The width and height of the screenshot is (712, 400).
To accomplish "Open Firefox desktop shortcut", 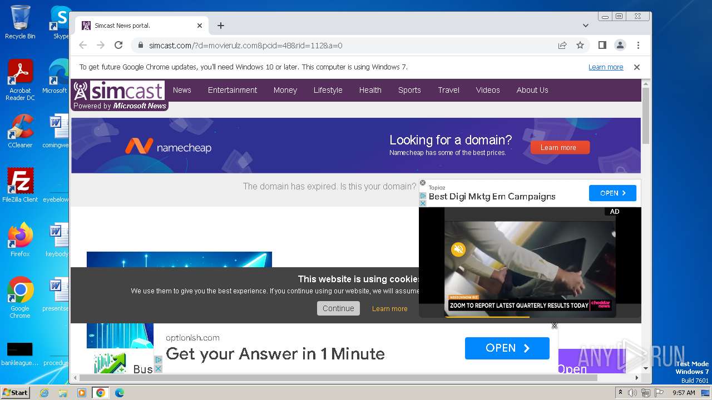I will tap(20, 239).
